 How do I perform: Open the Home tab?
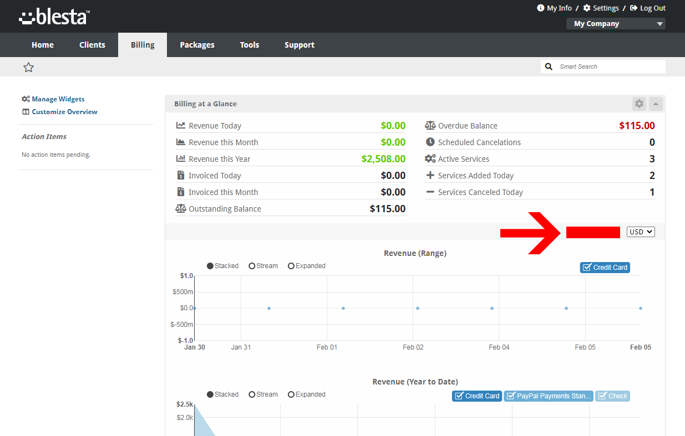tap(43, 45)
